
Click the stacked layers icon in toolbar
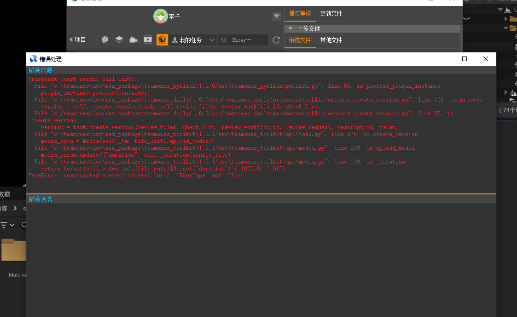pos(119,40)
